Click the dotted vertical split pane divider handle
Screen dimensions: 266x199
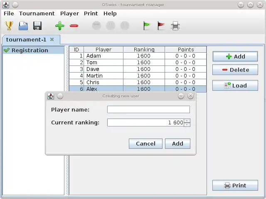(x=67, y=120)
